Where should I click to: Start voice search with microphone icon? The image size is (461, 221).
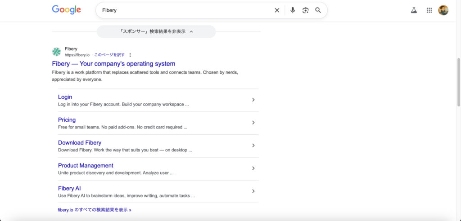293,10
